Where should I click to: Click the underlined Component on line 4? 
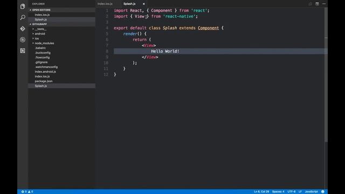[x=208, y=28]
